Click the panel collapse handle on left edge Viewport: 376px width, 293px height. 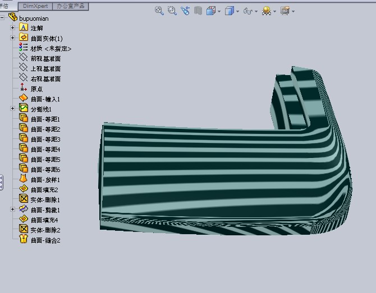pyautogui.click(x=1, y=183)
